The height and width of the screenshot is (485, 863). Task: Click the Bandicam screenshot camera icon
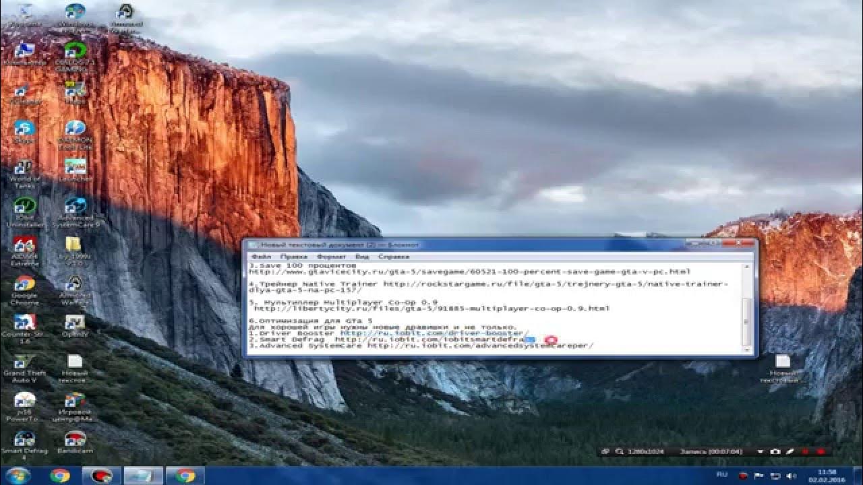(x=776, y=451)
